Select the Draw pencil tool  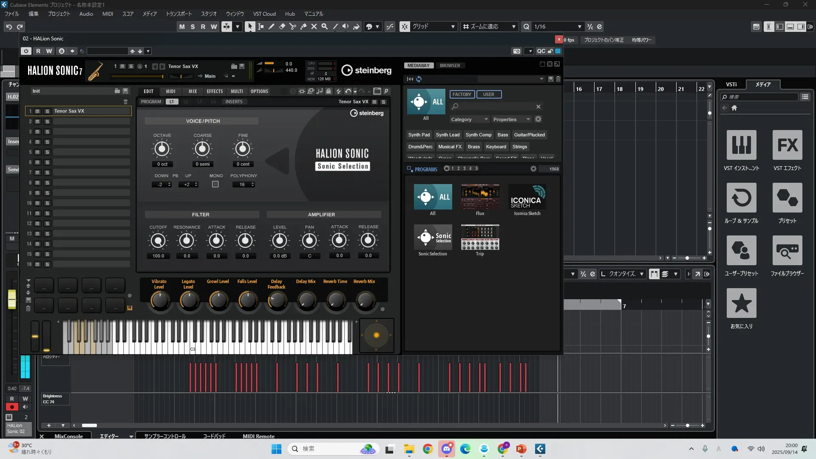tap(271, 26)
